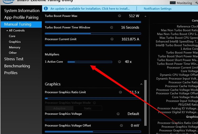Viewport: 198px width, 134px height.
Task: Select Static graphics voltage mode
Action: click(88, 108)
